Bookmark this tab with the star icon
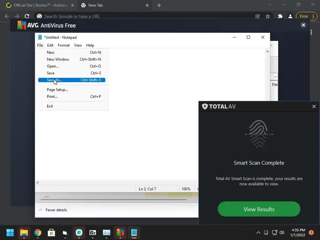320x240 pixels. [x=268, y=16]
